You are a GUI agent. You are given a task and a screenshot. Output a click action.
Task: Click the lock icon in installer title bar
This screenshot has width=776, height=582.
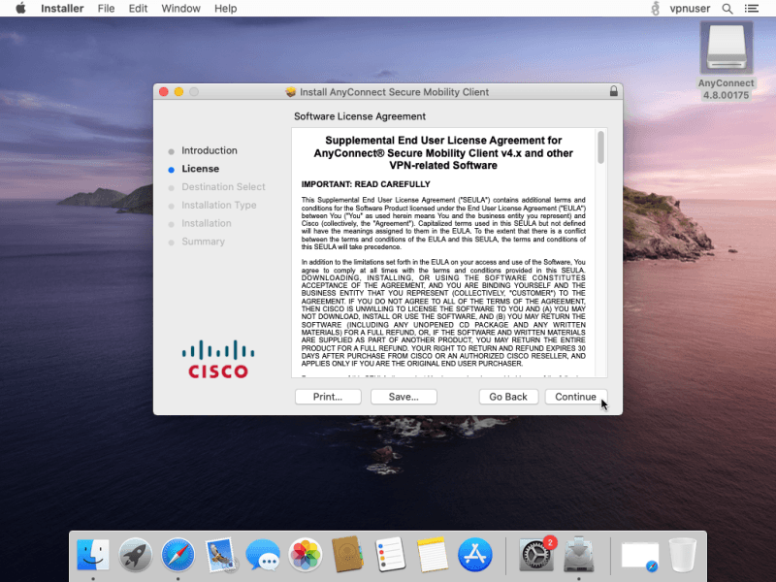[x=613, y=91]
